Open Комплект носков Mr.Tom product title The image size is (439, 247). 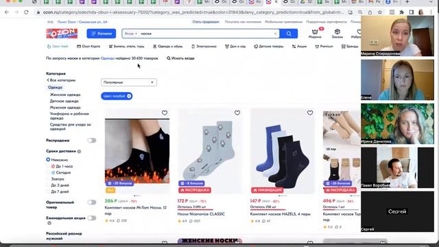[136, 211]
